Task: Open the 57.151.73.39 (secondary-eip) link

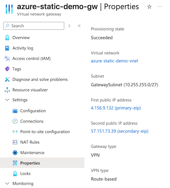Action: [x=120, y=131]
